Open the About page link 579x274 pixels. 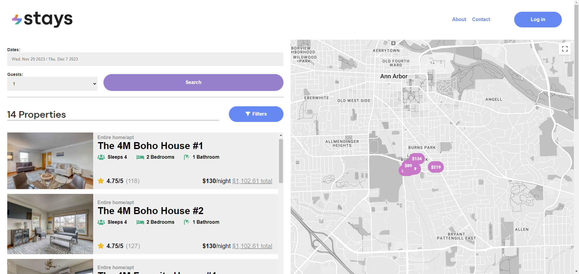[x=459, y=19]
